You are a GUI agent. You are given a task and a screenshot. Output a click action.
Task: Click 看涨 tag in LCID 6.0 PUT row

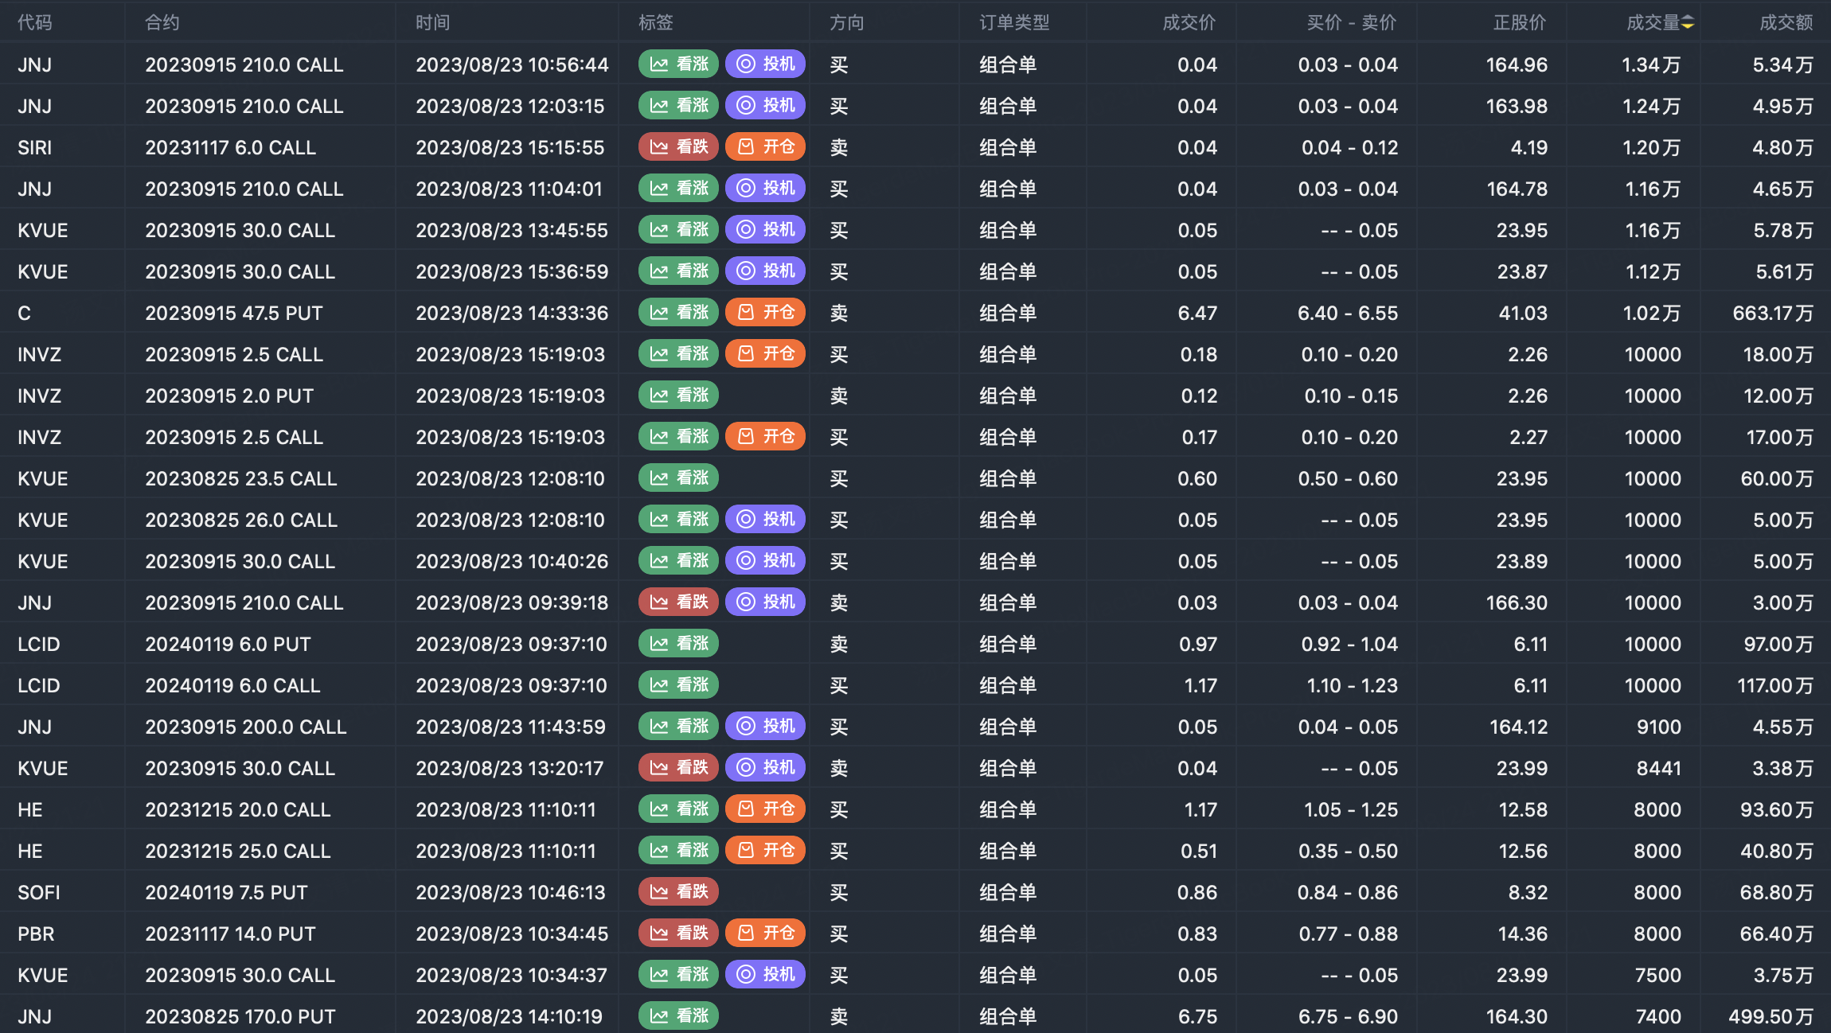[x=678, y=644]
